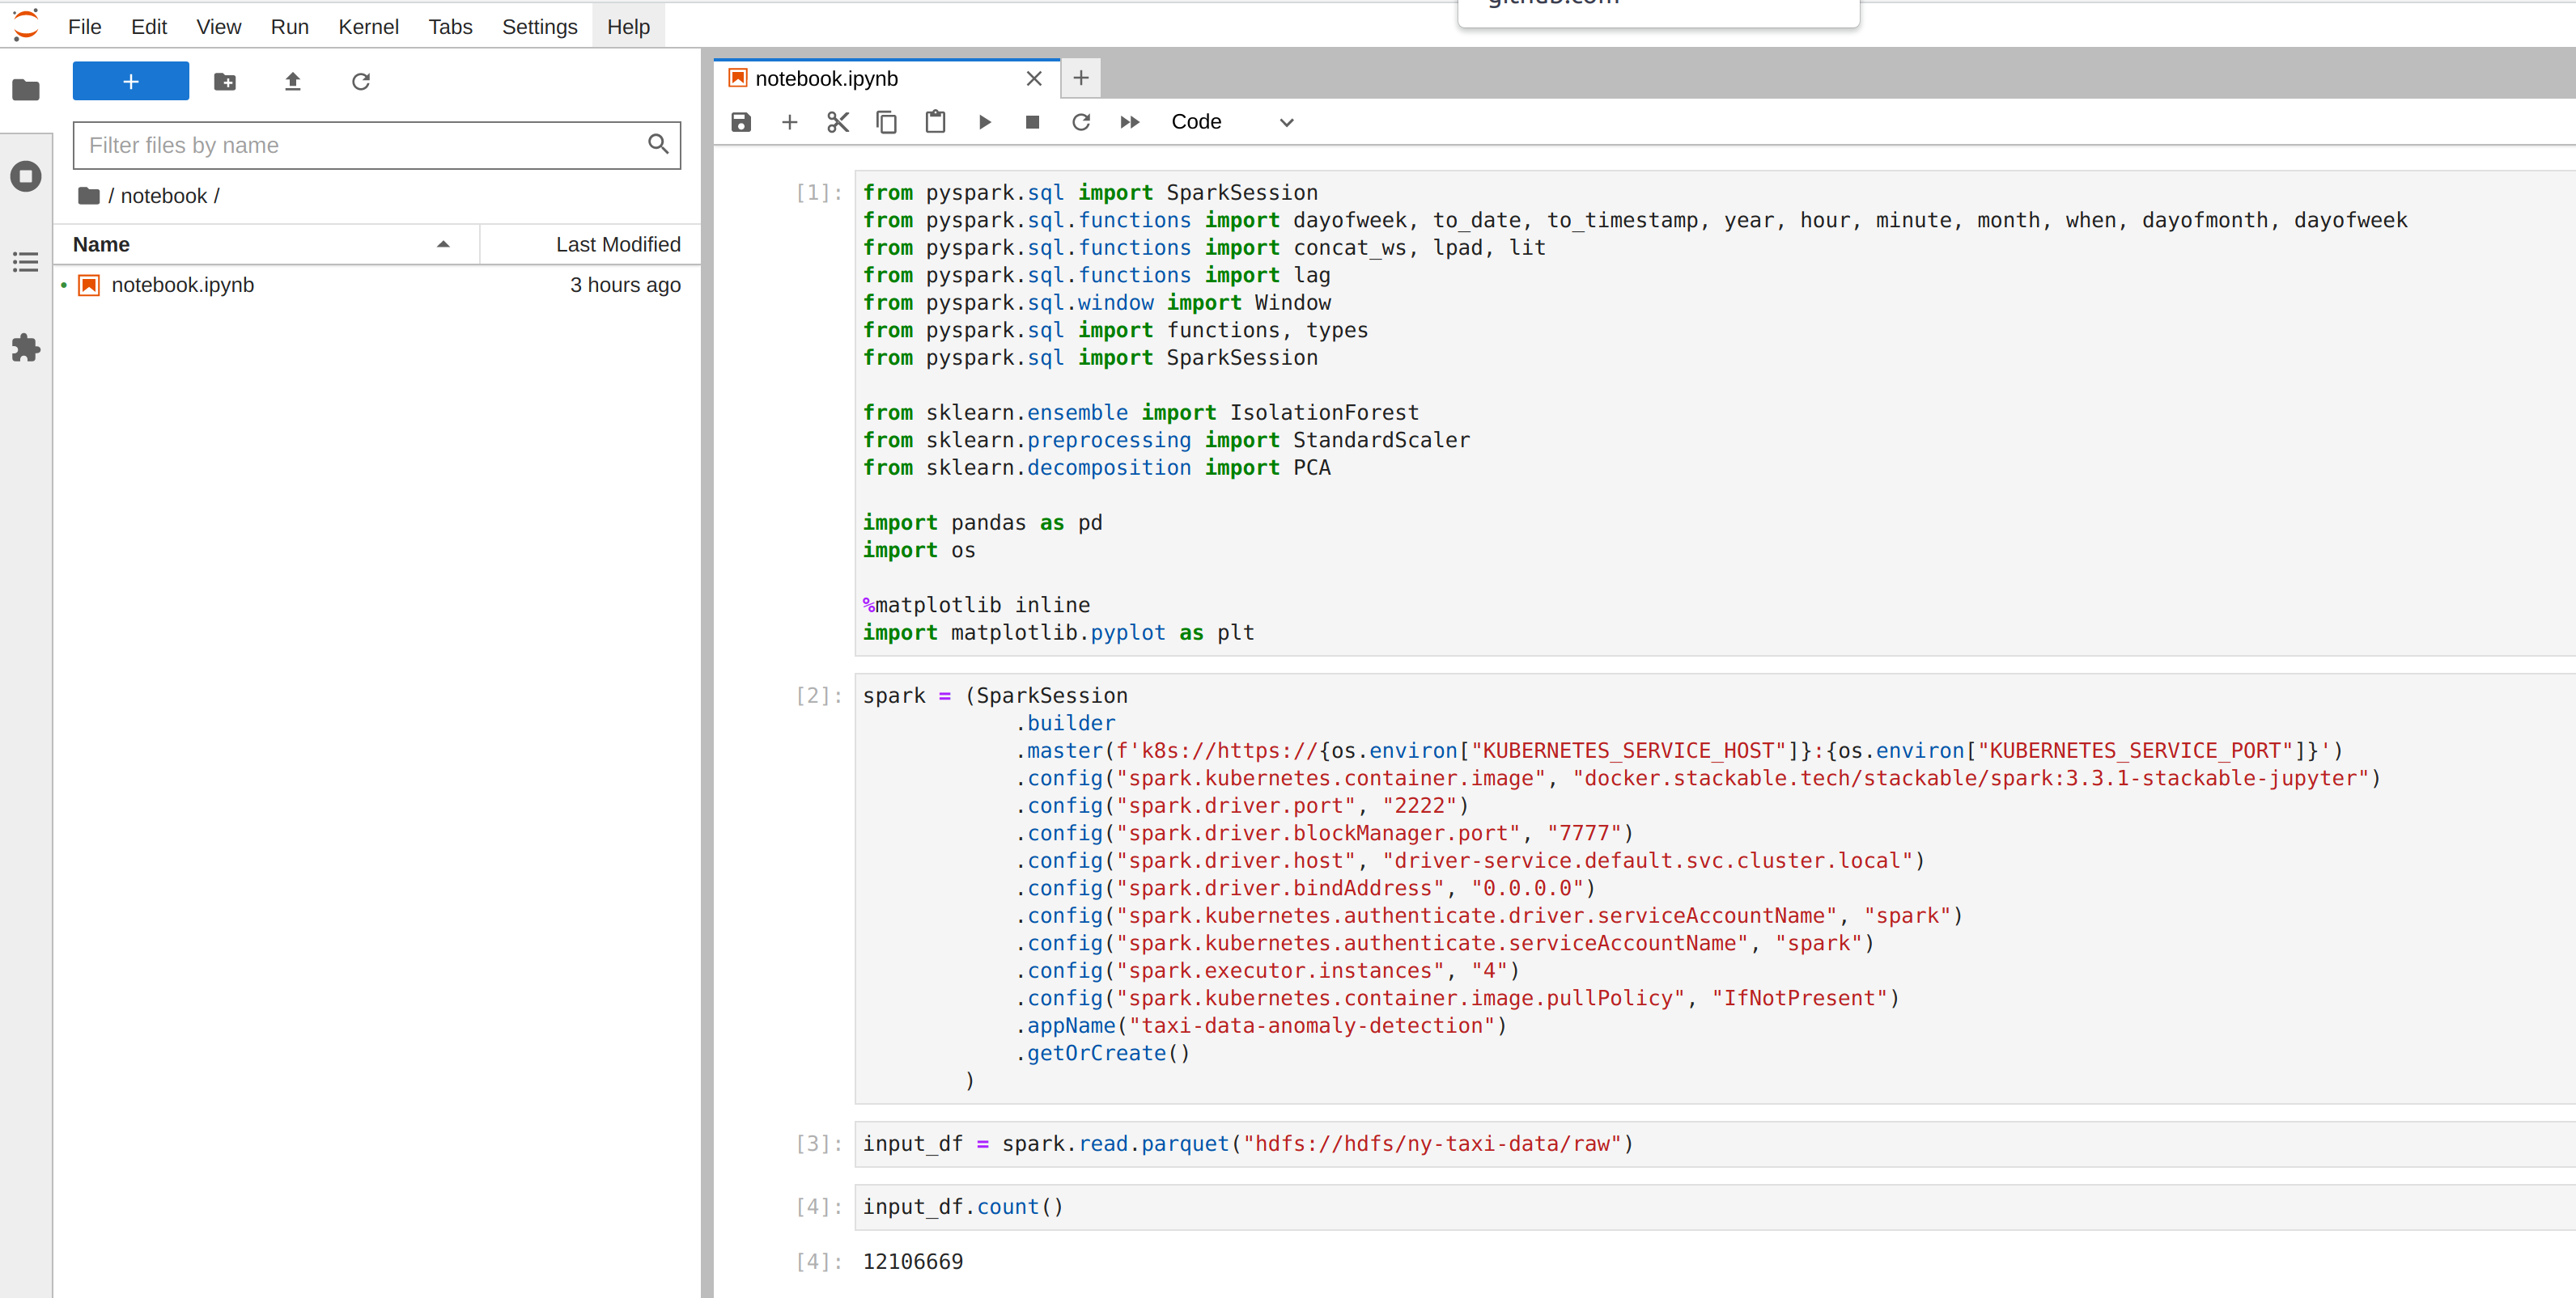Image resolution: width=2576 pixels, height=1298 pixels.
Task: Save the notebook using the toolbar save icon
Action: point(740,121)
